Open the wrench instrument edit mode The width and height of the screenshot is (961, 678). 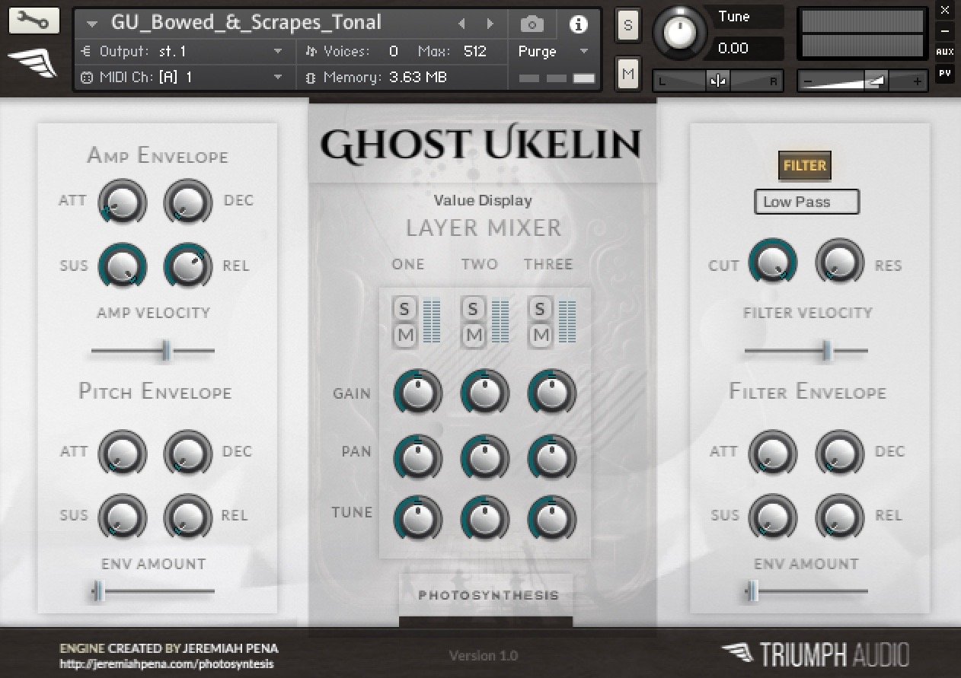tap(34, 21)
